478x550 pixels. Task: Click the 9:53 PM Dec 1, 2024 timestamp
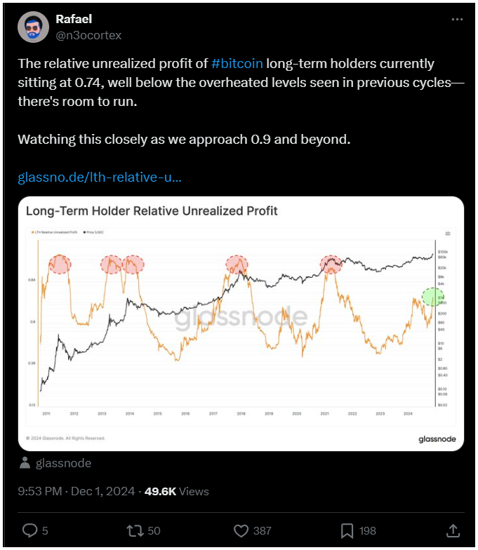pos(77,491)
